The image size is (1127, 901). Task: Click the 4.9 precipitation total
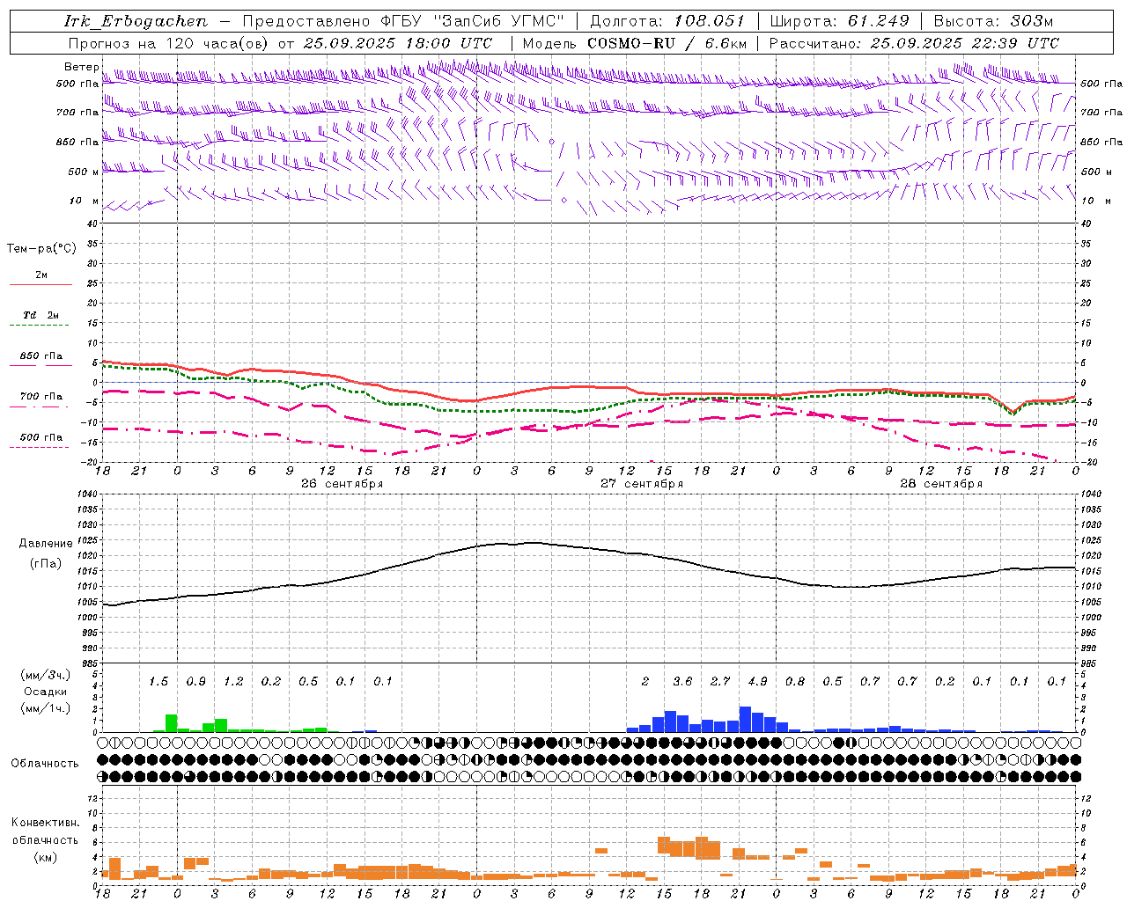pyautogui.click(x=757, y=681)
